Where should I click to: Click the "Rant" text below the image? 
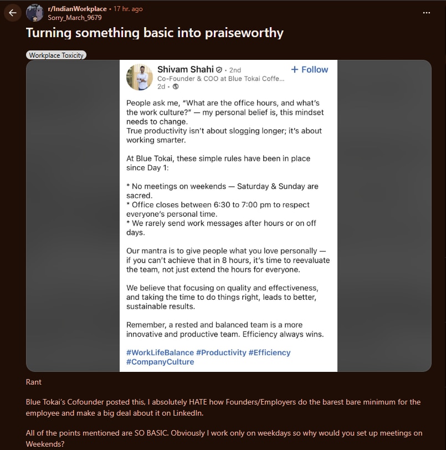[x=34, y=382]
